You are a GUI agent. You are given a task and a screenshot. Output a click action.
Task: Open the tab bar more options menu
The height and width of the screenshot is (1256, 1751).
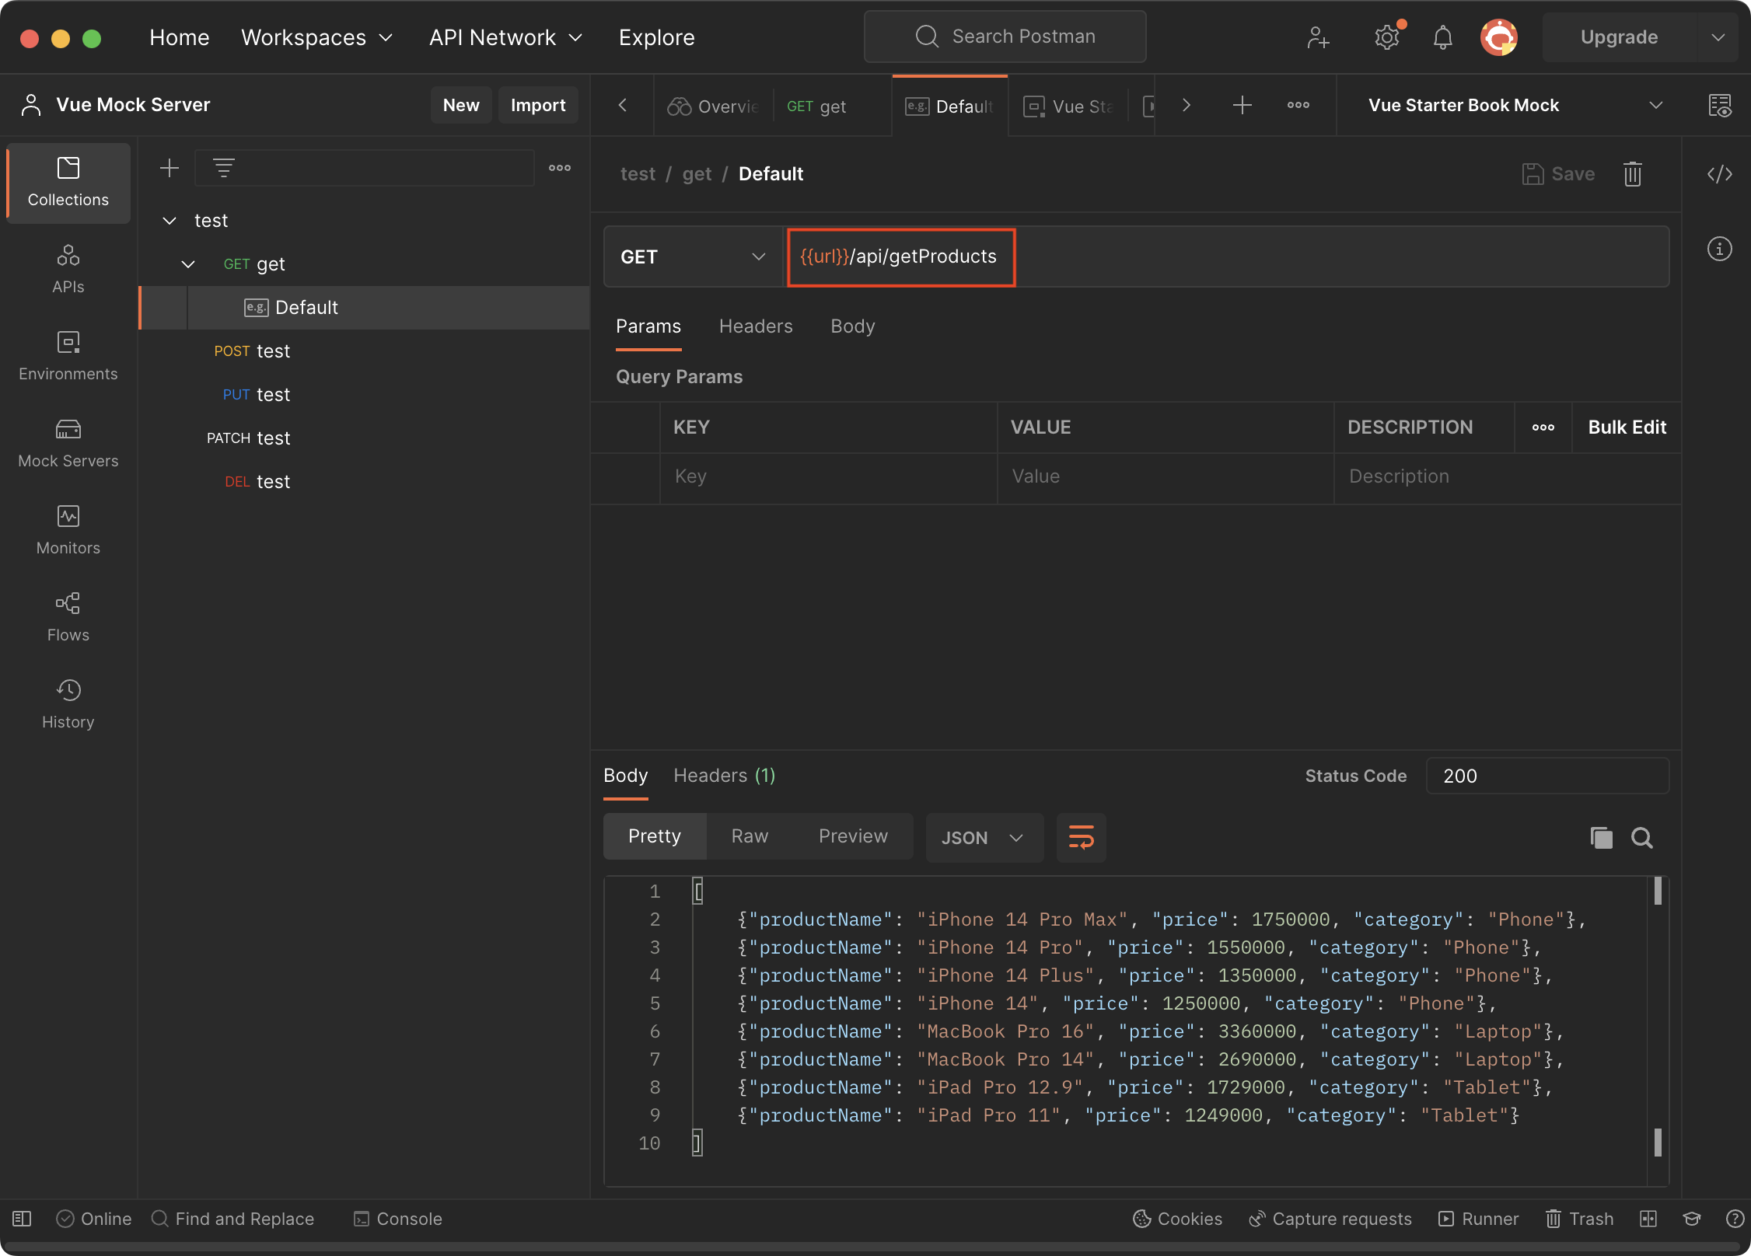pos(1298,105)
